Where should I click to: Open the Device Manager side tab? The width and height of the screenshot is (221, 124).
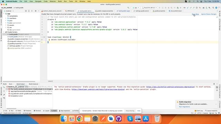tap(220, 24)
